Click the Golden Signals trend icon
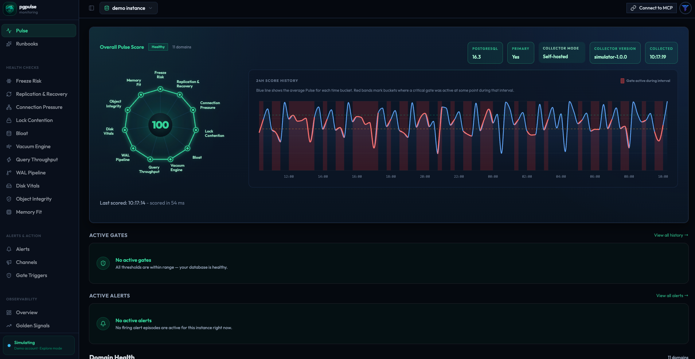The width and height of the screenshot is (695, 359). pos(9,326)
